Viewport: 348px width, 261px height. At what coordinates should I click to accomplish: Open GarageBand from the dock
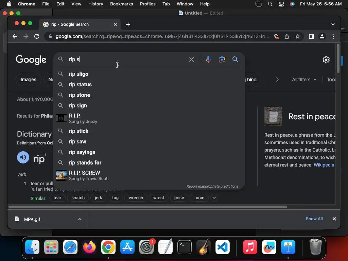pyautogui.click(x=204, y=247)
